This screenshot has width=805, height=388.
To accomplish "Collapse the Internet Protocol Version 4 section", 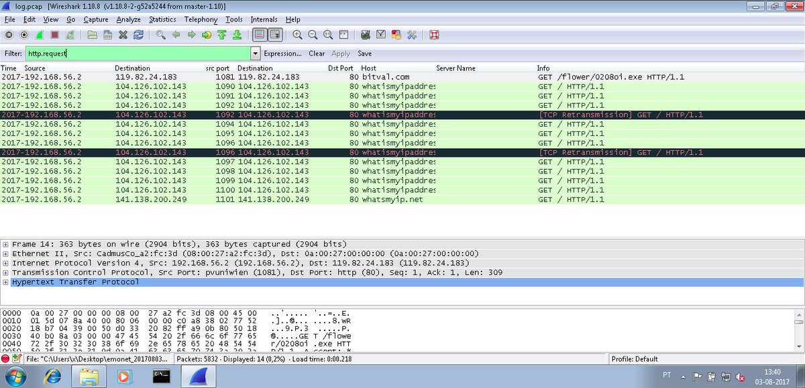I will coord(7,263).
